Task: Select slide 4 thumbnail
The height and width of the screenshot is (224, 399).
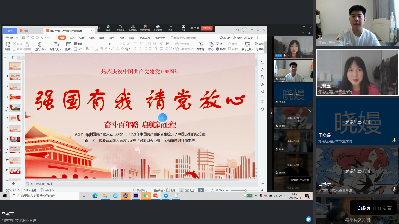Action: [x=15, y=97]
